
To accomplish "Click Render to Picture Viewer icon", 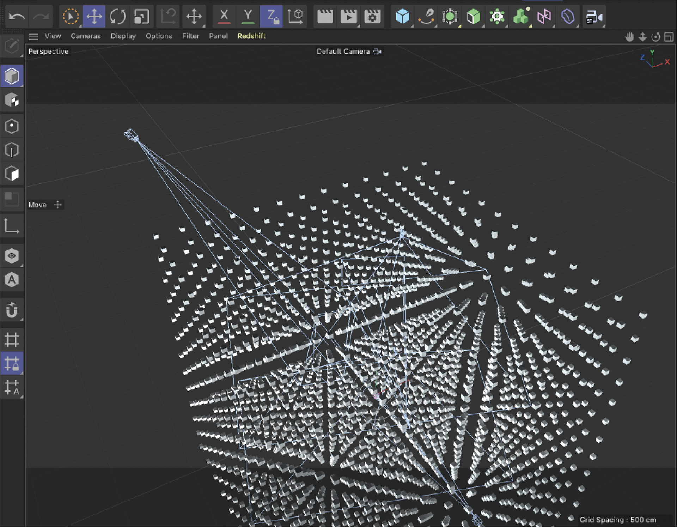I will pos(348,16).
